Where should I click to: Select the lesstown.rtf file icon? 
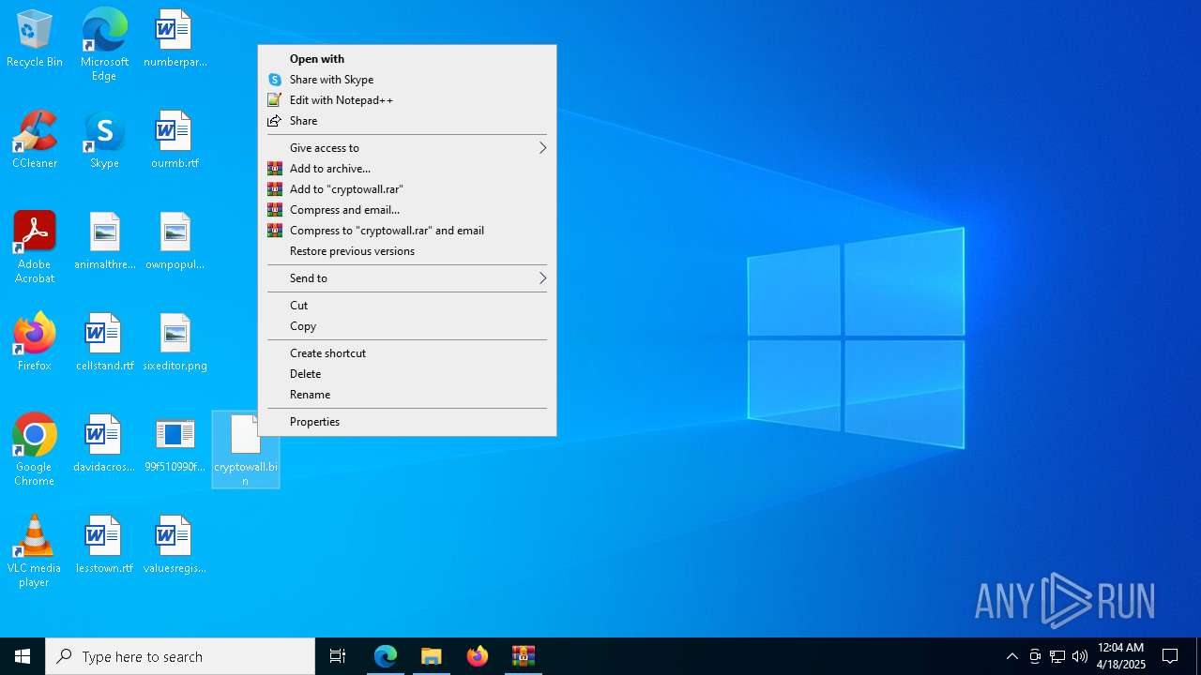104,546
